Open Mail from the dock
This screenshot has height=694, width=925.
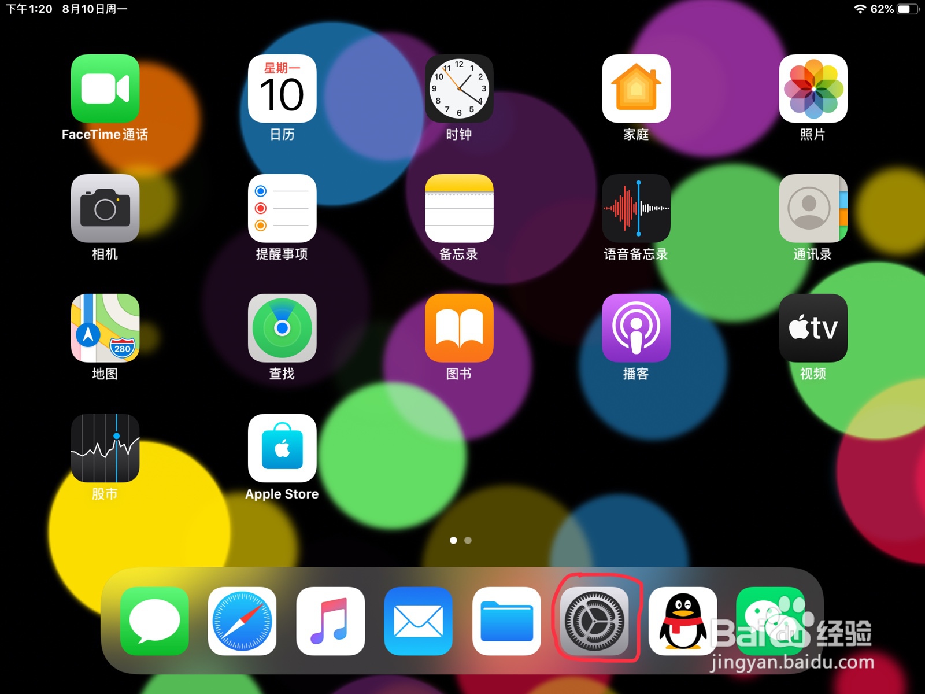419,621
